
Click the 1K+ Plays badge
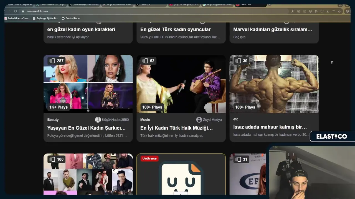pos(59,107)
